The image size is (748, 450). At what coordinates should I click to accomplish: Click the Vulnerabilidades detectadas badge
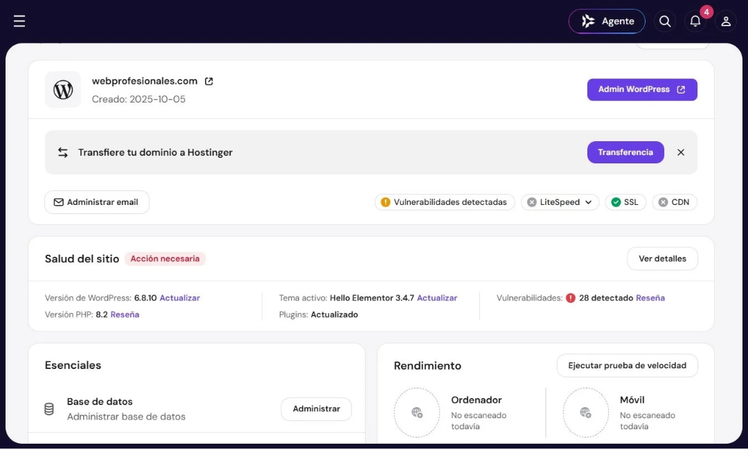point(445,202)
